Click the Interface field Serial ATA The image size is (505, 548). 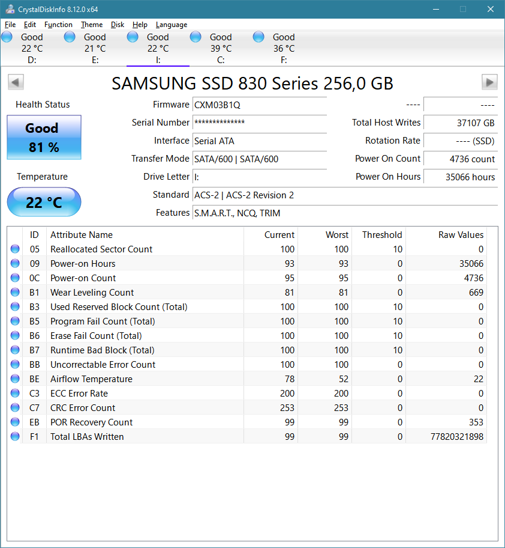[x=260, y=141]
